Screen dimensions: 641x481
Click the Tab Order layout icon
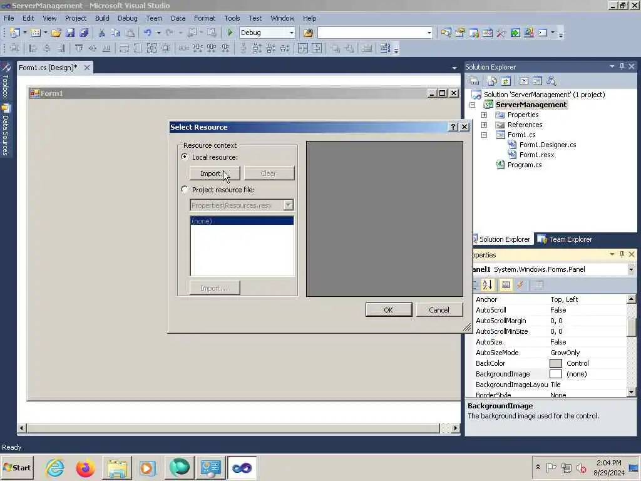385,48
